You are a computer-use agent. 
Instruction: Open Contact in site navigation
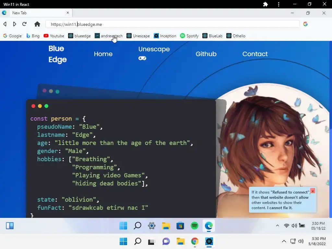255,54
